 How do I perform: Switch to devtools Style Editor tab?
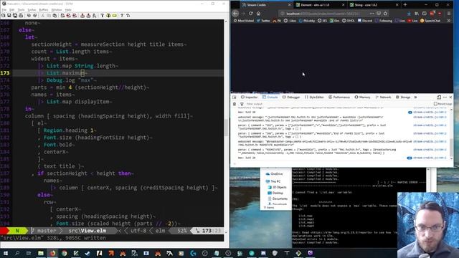click(x=314, y=97)
